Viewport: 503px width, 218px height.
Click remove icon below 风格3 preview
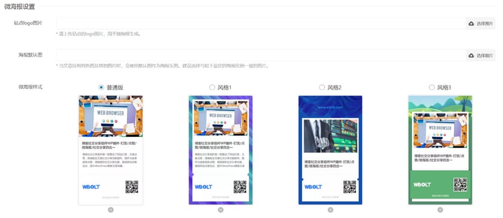(440, 210)
